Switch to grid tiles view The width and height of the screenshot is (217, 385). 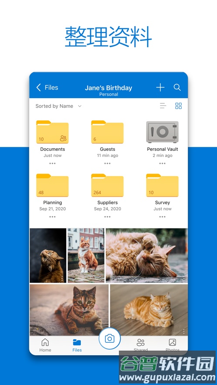point(179,106)
